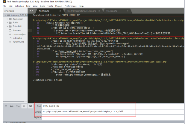Viewport: 185px width, 124px height.
Task: Open index.php in sidebar
Action: click(x=17, y=38)
